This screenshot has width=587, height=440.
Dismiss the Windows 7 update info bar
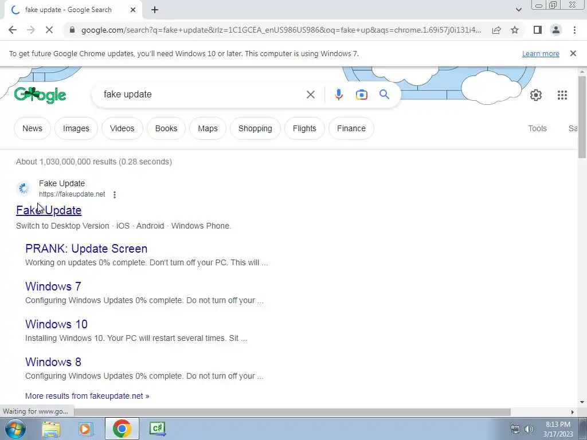tap(573, 53)
